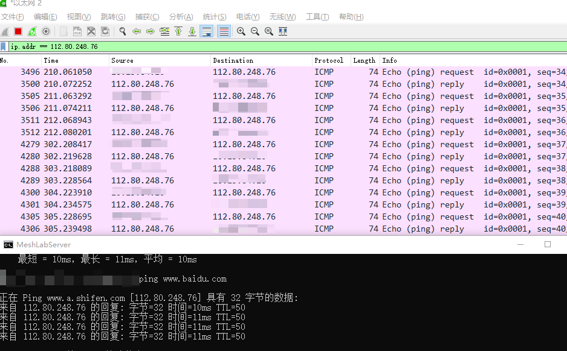Open the 统计(S) menu
The height and width of the screenshot is (351, 567).
tap(215, 17)
